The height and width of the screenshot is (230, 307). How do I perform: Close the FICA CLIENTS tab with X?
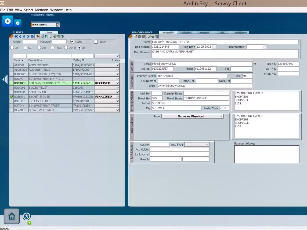[57, 25]
